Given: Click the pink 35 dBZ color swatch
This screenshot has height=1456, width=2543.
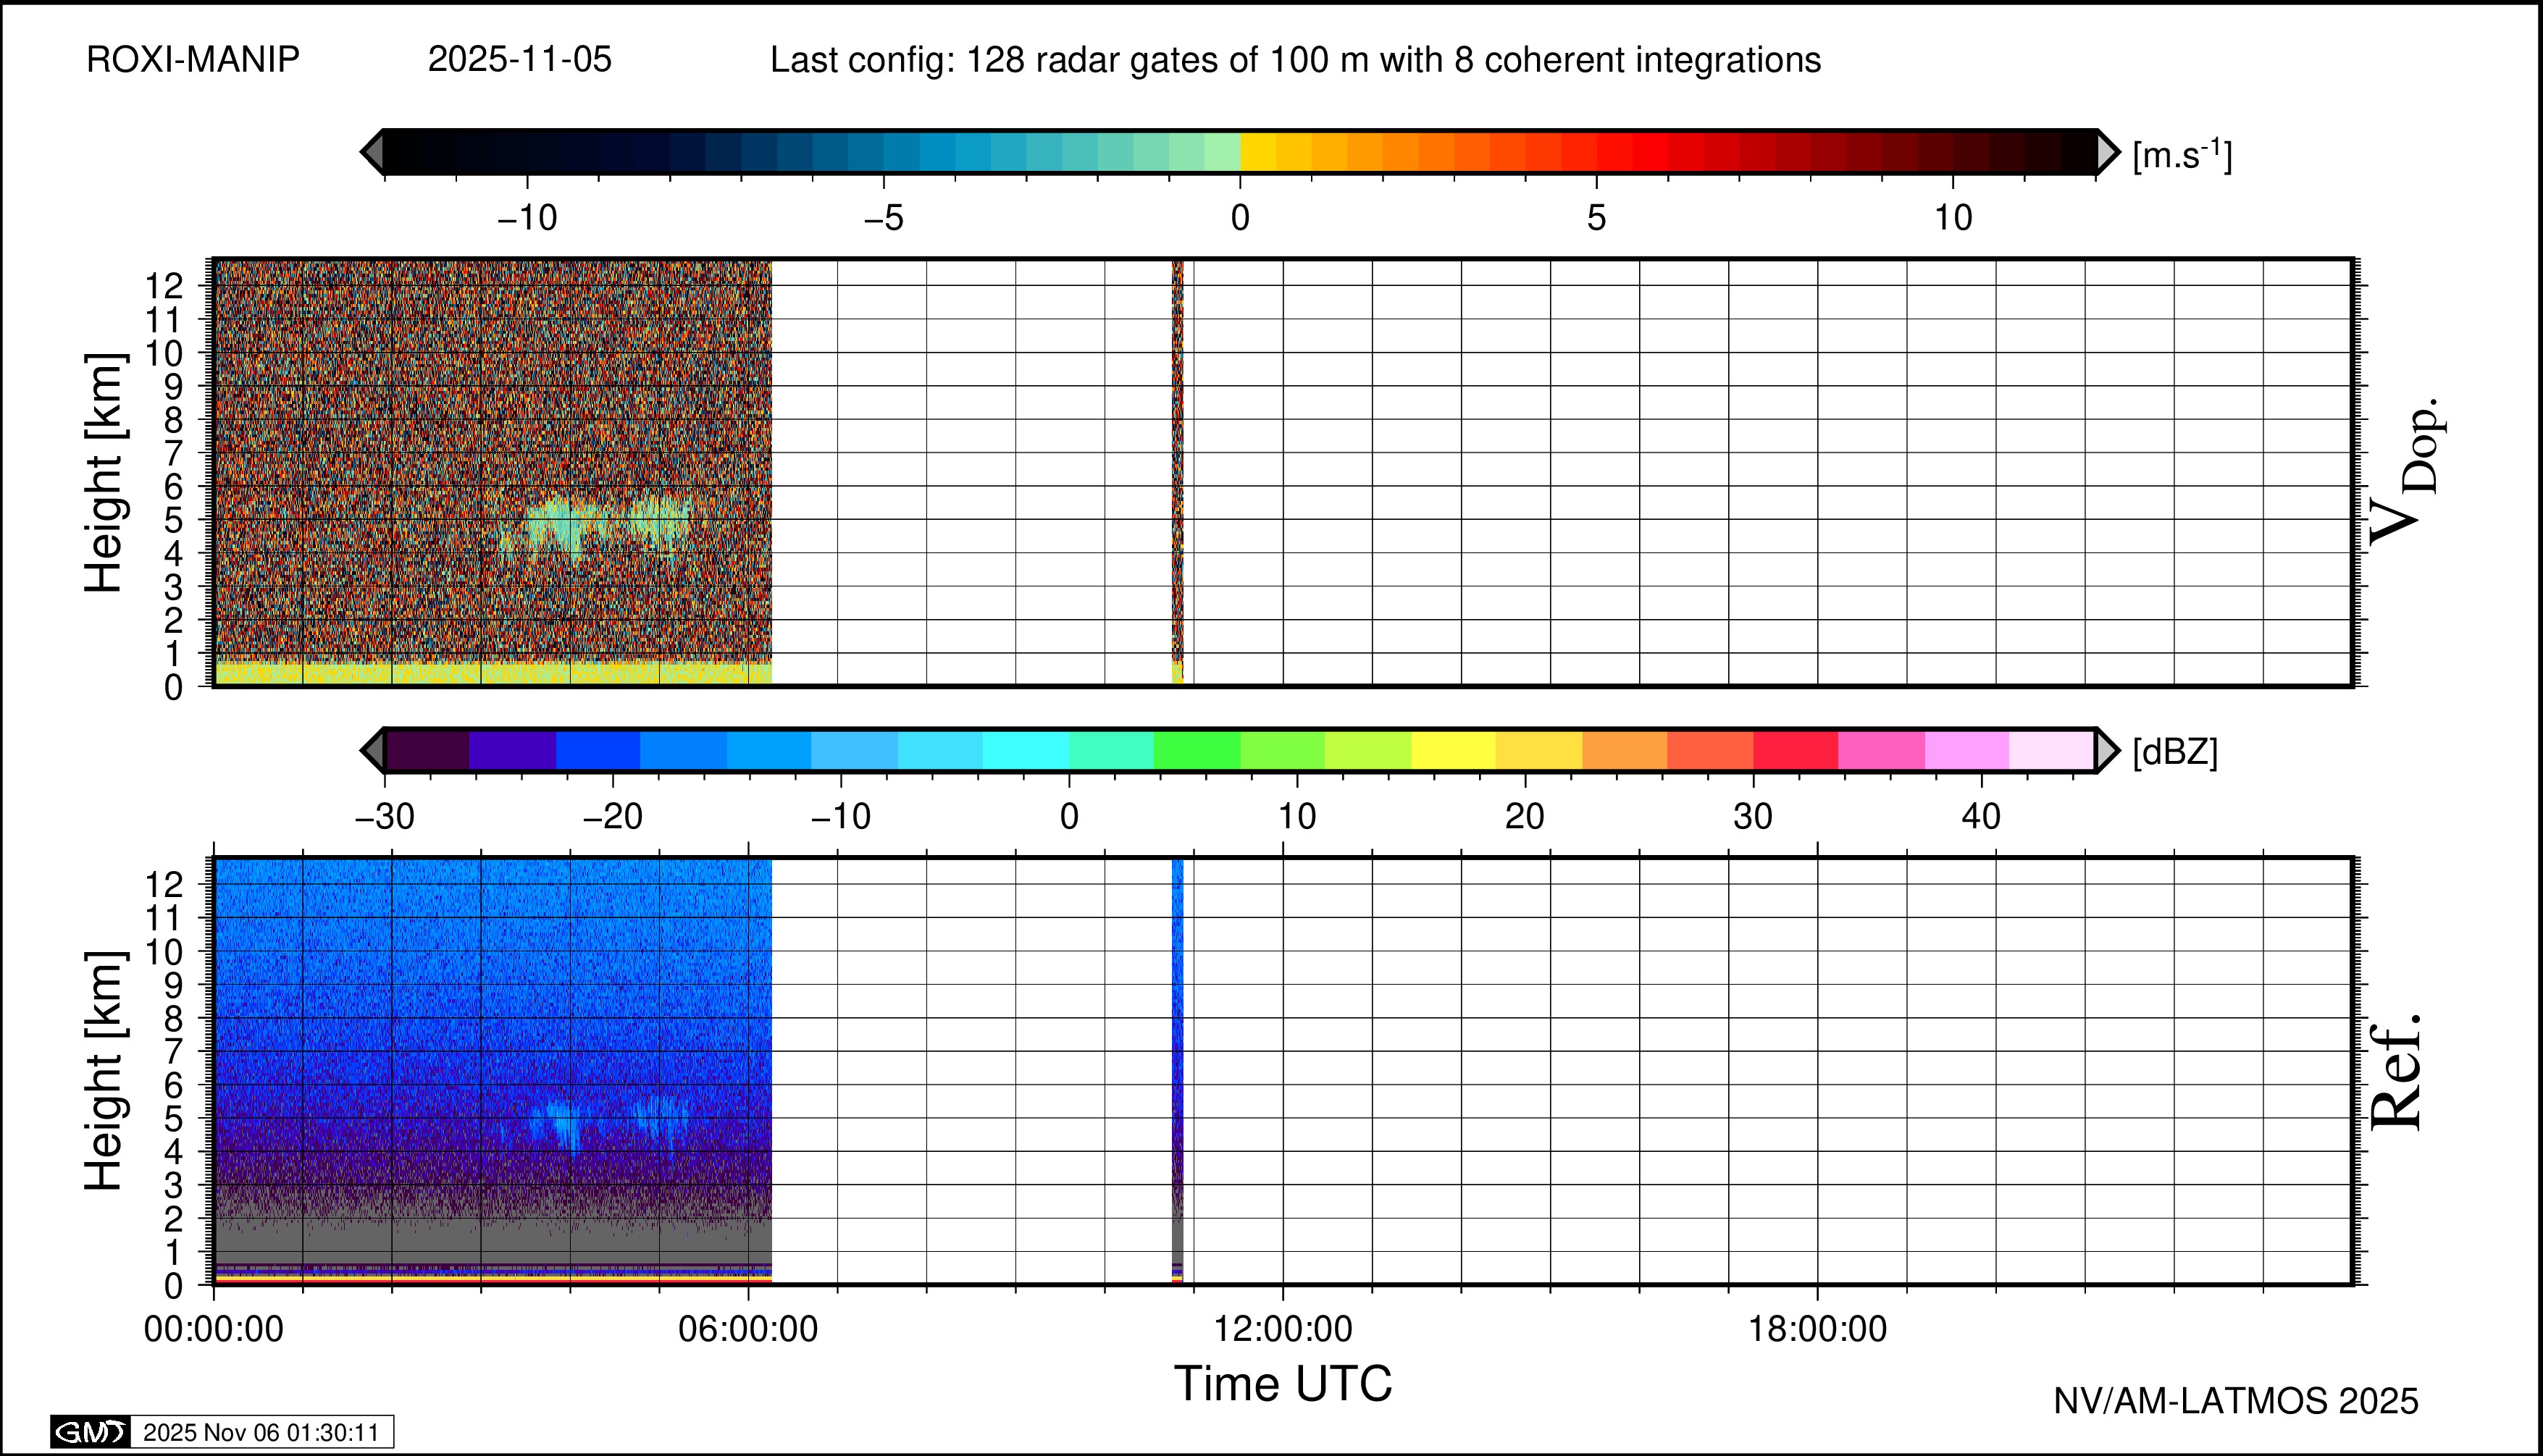Looking at the screenshot, I should (x=1881, y=750).
